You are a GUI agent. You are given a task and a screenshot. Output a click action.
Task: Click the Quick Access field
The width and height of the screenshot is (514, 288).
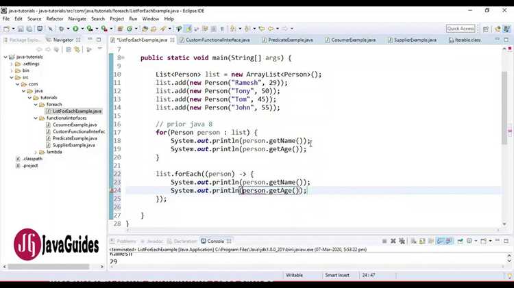(461, 29)
